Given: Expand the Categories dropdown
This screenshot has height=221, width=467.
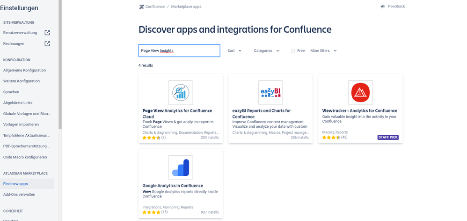Looking at the screenshot, I should pyautogui.click(x=266, y=51).
